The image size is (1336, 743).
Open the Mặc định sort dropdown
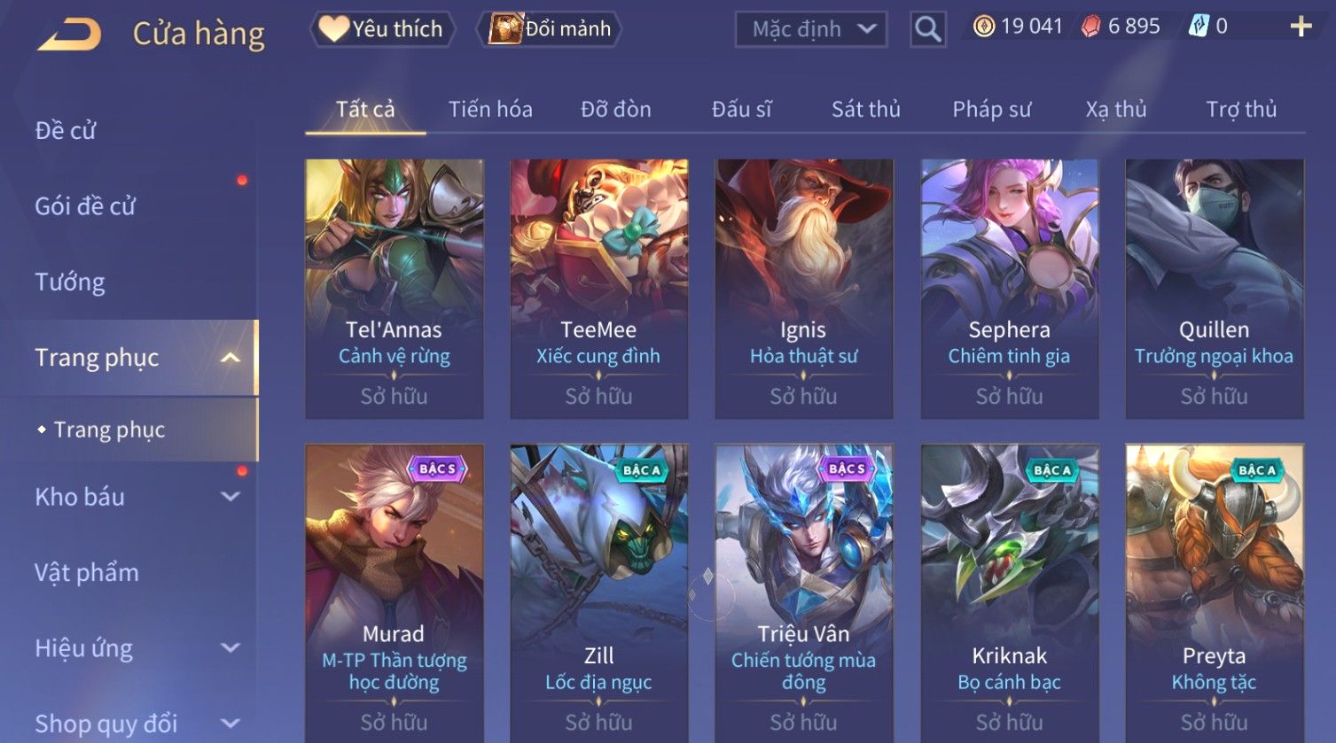coord(811,29)
